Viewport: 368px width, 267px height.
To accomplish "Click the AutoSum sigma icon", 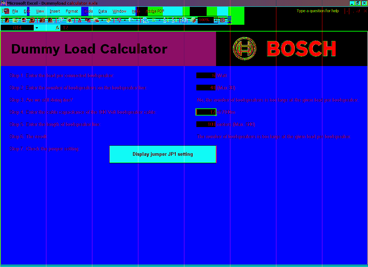I will click(153, 20).
